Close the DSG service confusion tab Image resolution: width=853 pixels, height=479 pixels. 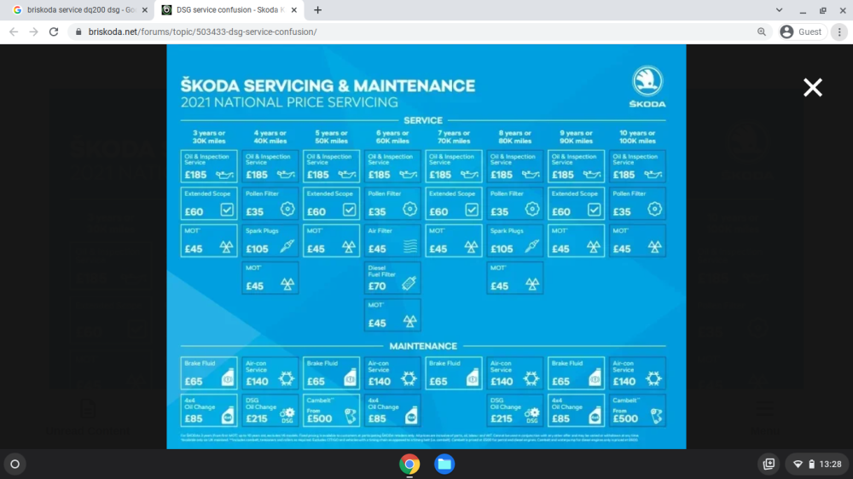pyautogui.click(x=293, y=9)
